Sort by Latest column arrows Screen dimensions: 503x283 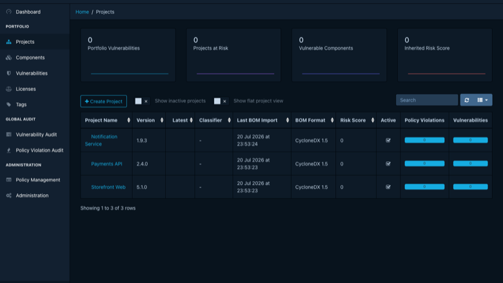tap(191, 120)
